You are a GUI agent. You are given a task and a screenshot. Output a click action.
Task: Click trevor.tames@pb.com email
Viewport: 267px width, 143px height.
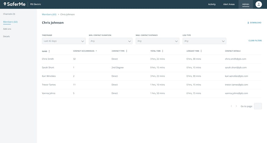tap(236, 85)
